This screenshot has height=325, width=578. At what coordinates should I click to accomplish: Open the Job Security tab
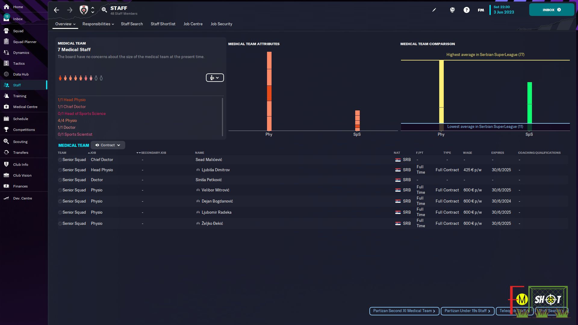(221, 24)
